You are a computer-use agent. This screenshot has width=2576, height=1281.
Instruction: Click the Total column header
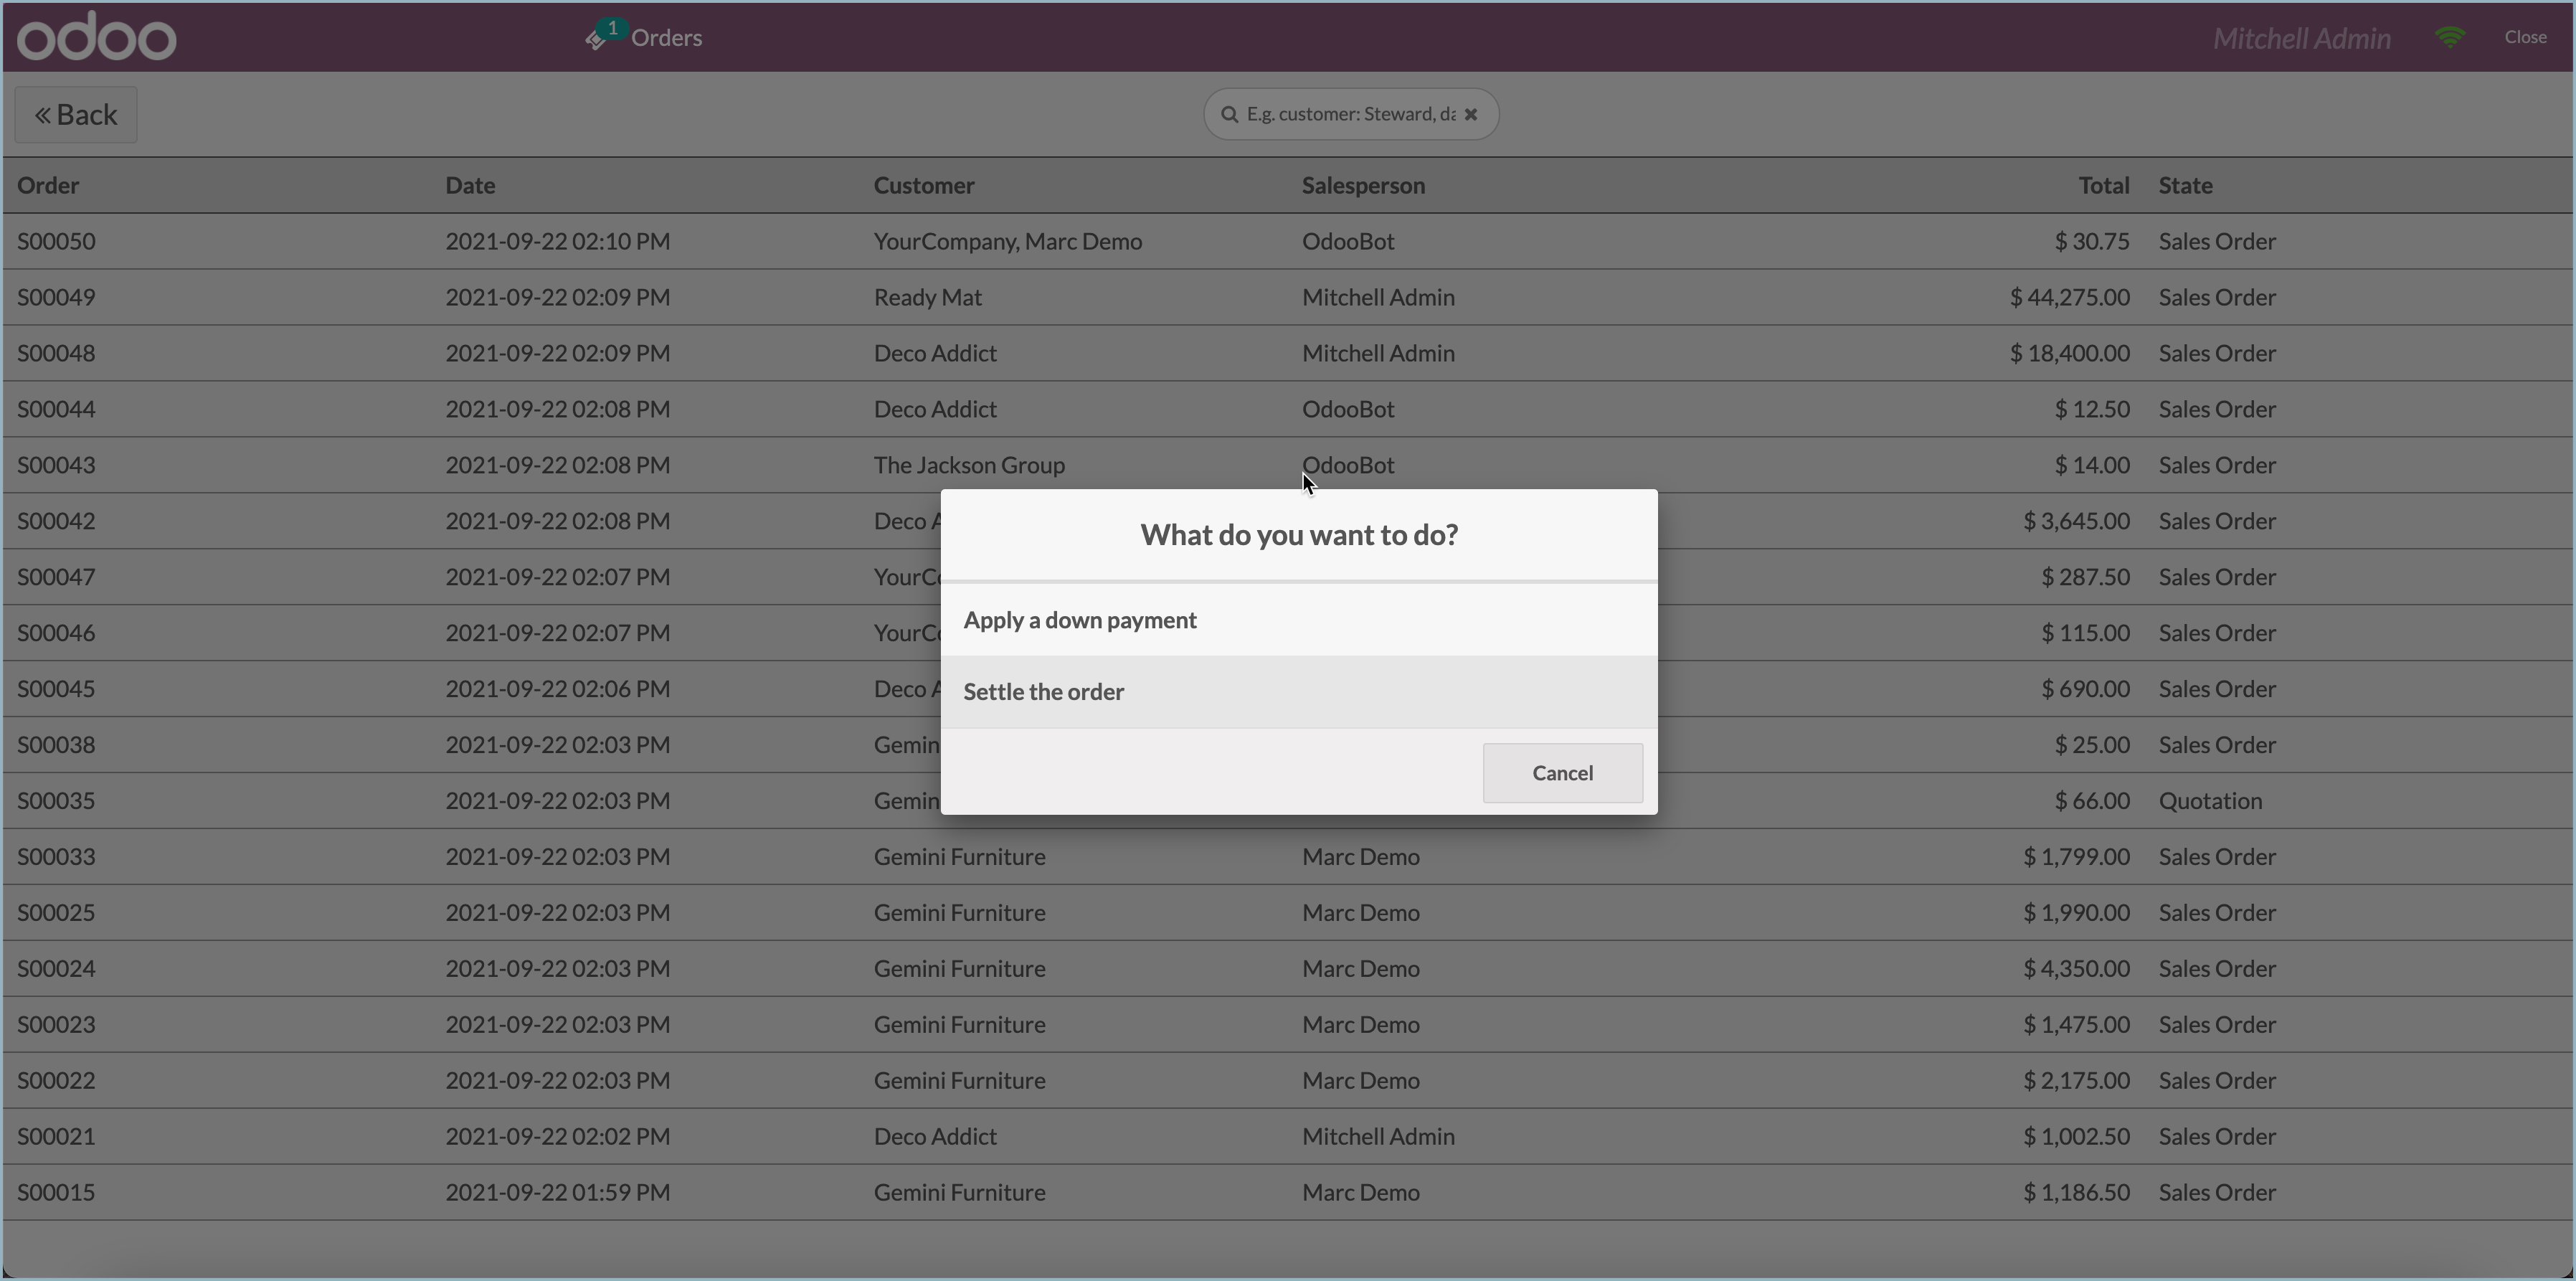pos(2103,185)
